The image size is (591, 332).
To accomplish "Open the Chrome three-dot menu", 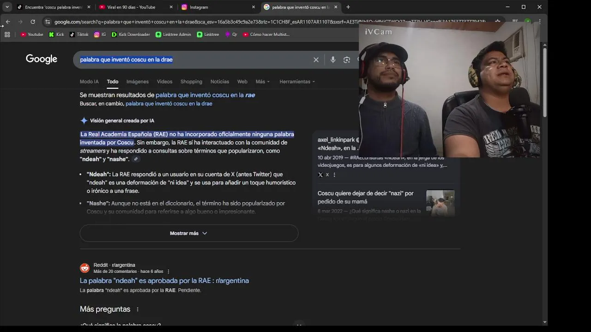I will tap(539, 22).
